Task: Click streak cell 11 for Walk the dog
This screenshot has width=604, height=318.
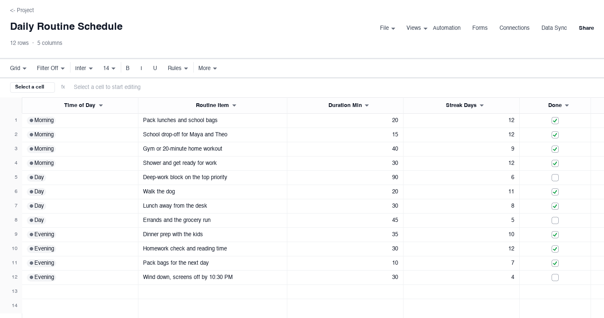Action: (x=461, y=192)
